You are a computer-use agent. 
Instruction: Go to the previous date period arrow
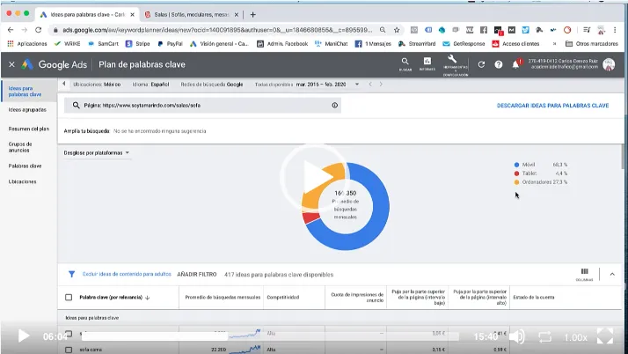(370, 85)
